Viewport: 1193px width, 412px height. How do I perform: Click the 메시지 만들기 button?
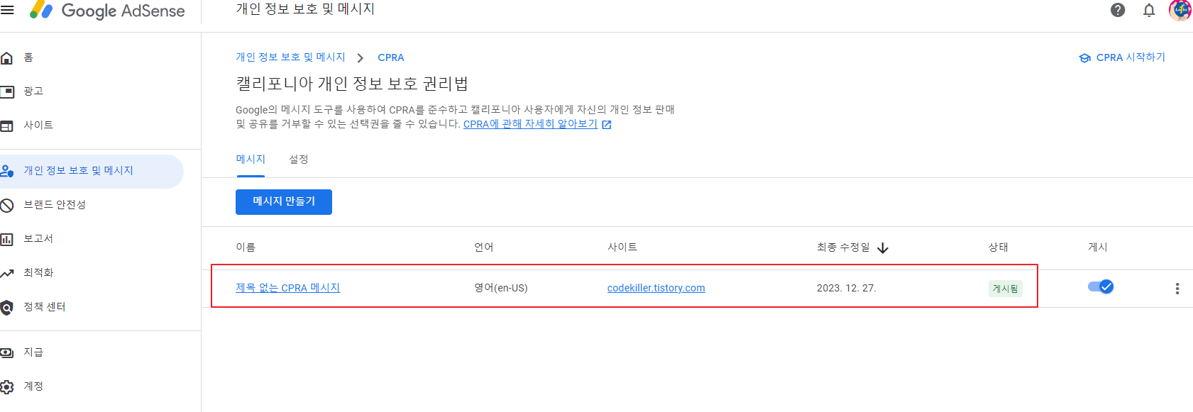283,202
